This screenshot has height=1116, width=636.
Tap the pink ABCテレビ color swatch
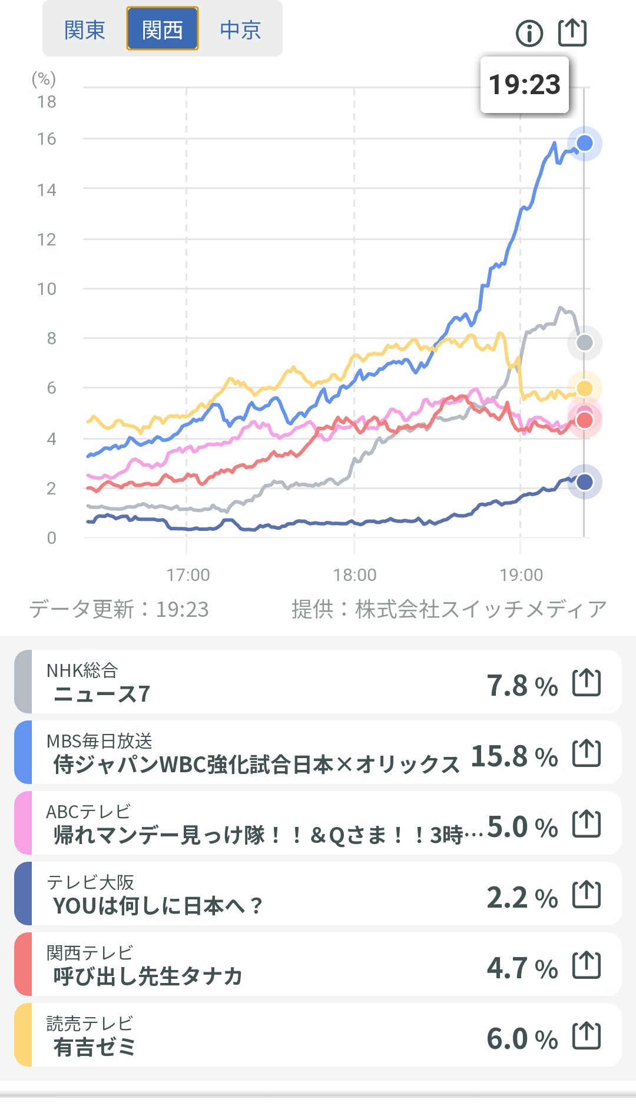pos(23,823)
